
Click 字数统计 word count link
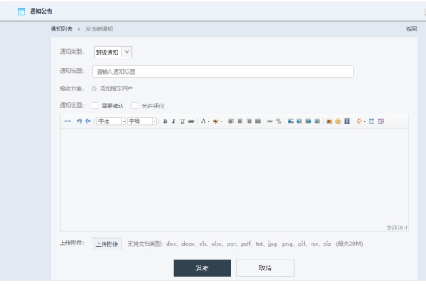click(397, 228)
